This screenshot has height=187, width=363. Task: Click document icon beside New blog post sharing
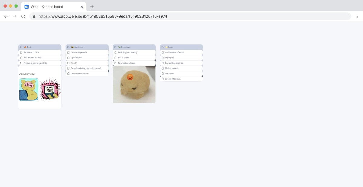[x=116, y=52]
